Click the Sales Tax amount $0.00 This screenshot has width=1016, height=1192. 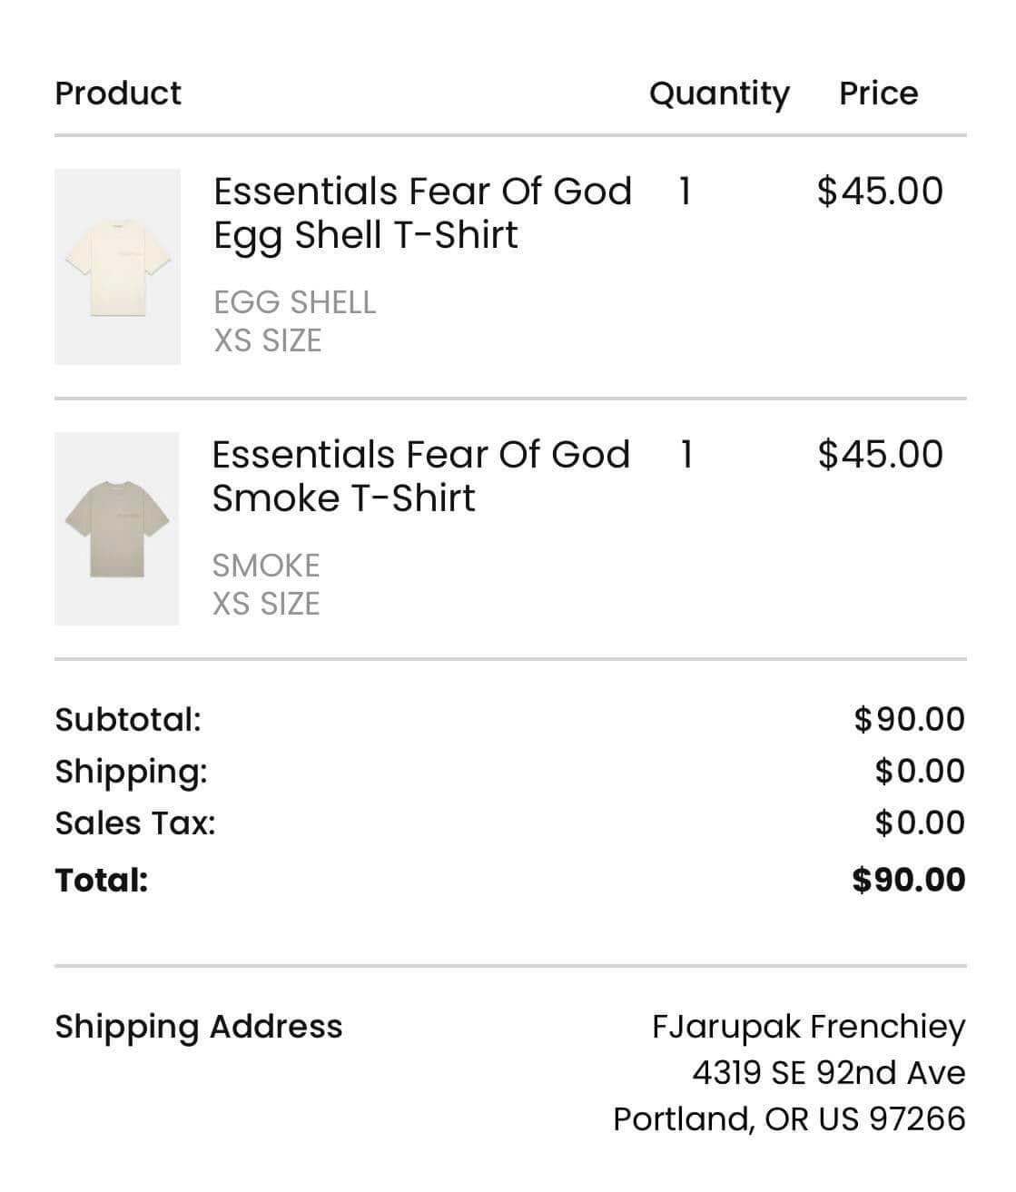click(920, 823)
